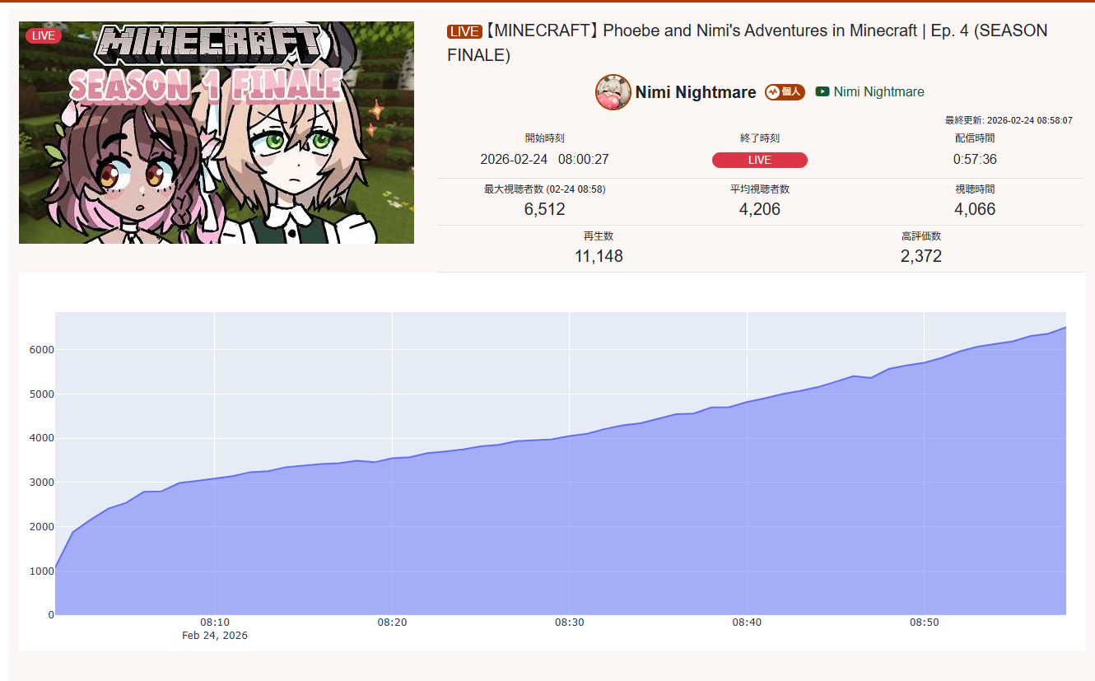Click the 08:50 tick label on chart
Screen dimensions: 1095x681
(925, 623)
